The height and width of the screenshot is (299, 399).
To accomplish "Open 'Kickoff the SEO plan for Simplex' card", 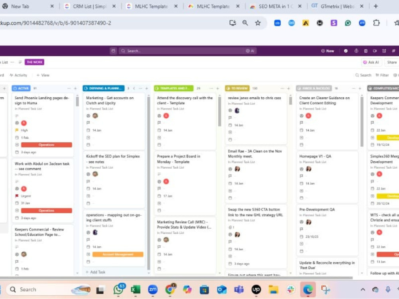I will tap(114, 179).
